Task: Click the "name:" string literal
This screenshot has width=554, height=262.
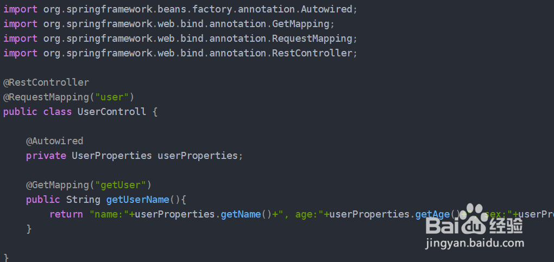Action: (109, 214)
